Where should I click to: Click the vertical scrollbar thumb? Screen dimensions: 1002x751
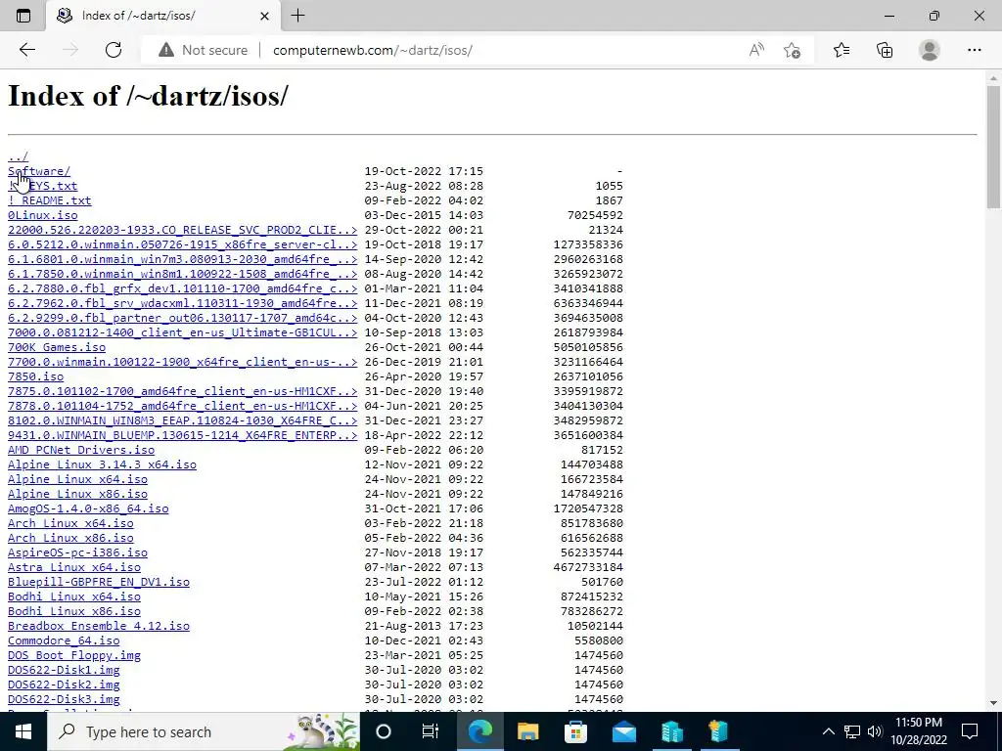pos(993,147)
